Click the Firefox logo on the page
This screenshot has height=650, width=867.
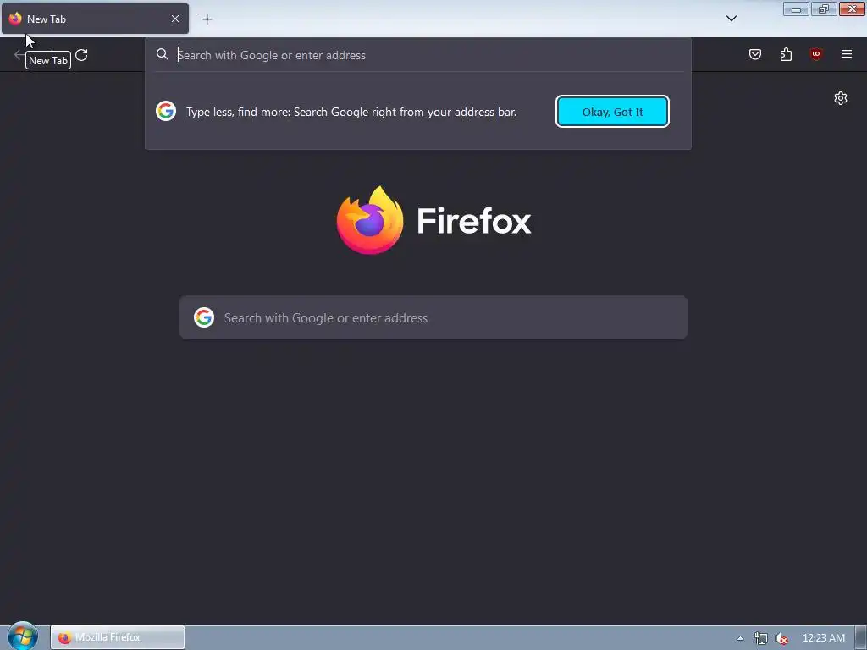pyautogui.click(x=433, y=221)
